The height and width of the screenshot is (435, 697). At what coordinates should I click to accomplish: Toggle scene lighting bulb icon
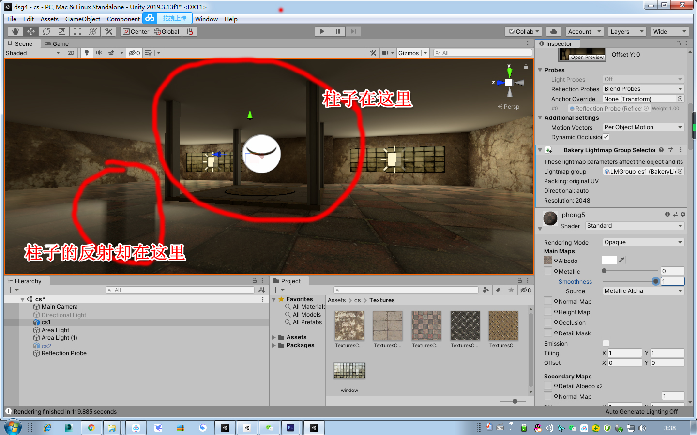pyautogui.click(x=87, y=53)
